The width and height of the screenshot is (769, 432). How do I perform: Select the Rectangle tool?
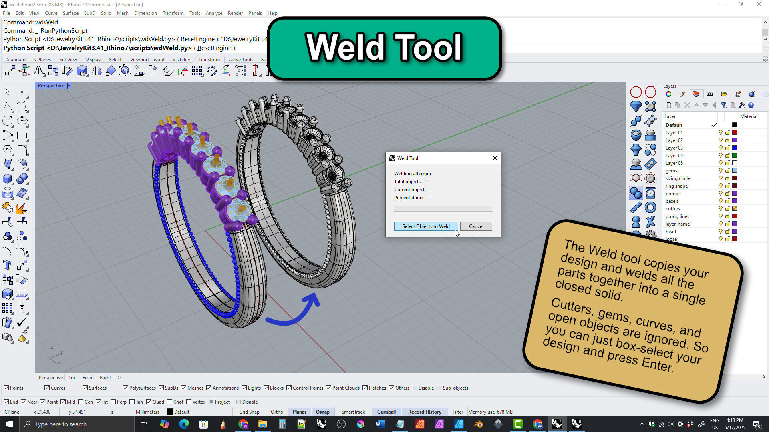(22, 135)
